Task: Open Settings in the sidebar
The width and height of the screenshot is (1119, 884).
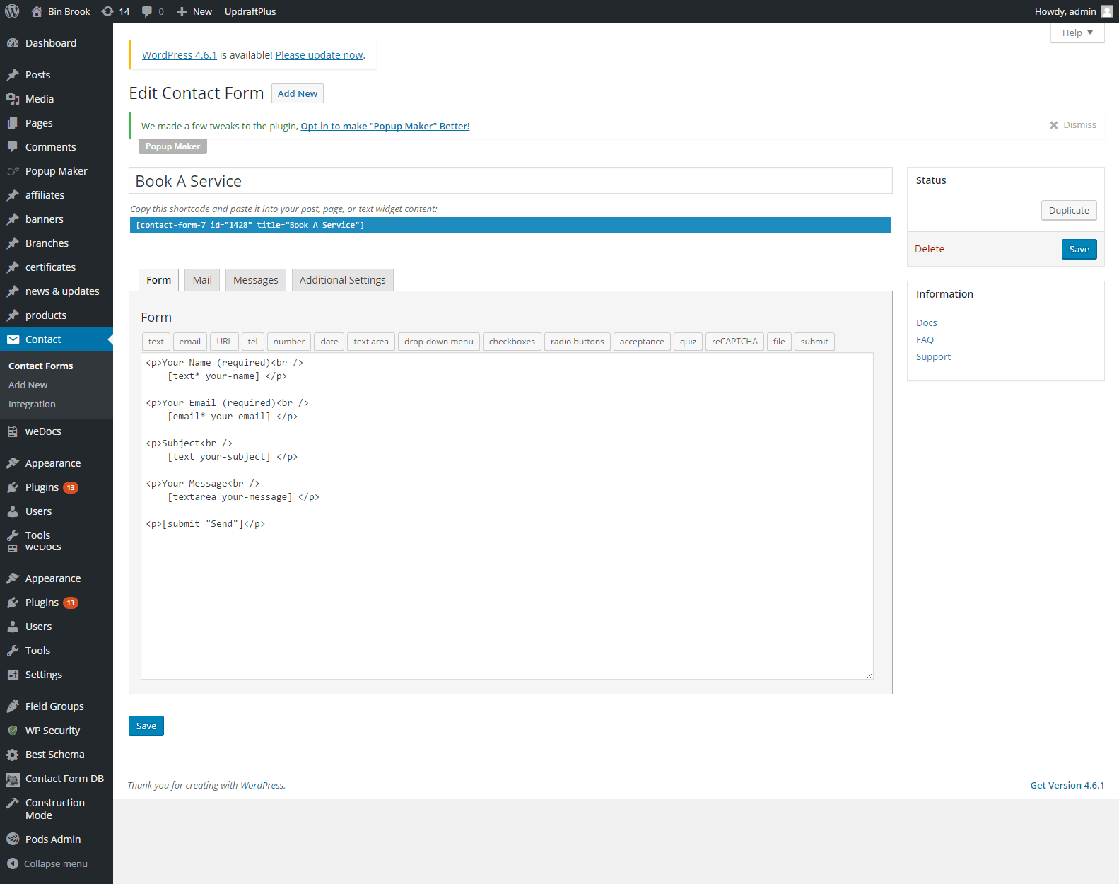Action: coord(43,675)
